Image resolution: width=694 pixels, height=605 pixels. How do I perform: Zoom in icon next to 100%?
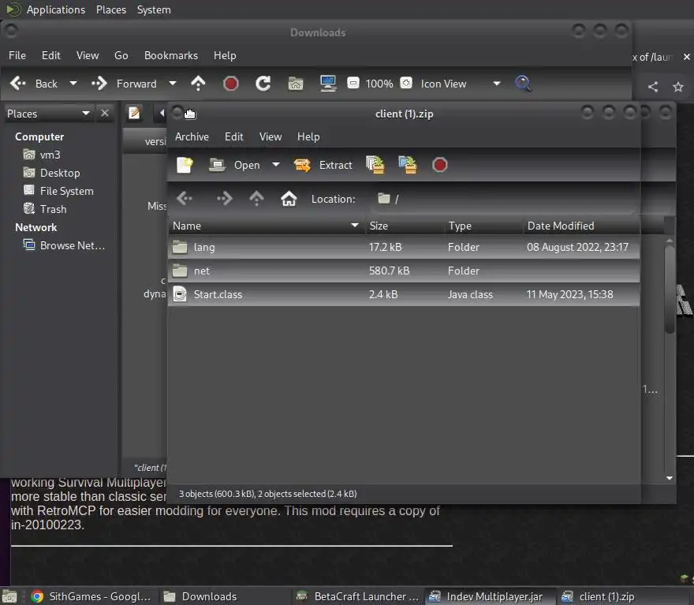406,83
